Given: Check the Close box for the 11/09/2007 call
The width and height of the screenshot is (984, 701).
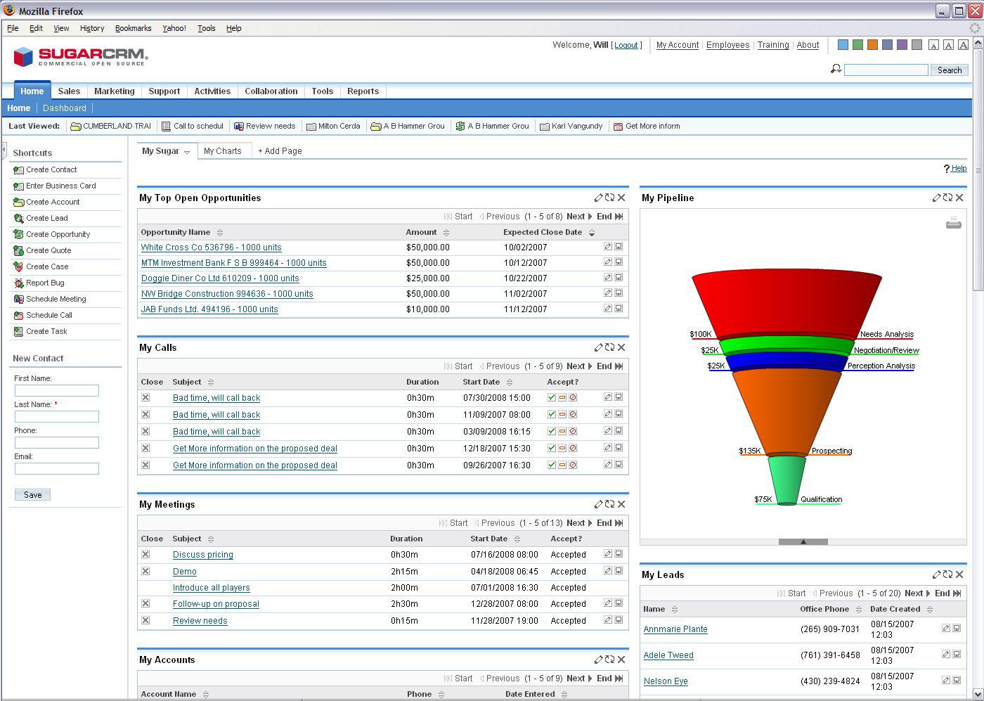Looking at the screenshot, I should point(145,415).
